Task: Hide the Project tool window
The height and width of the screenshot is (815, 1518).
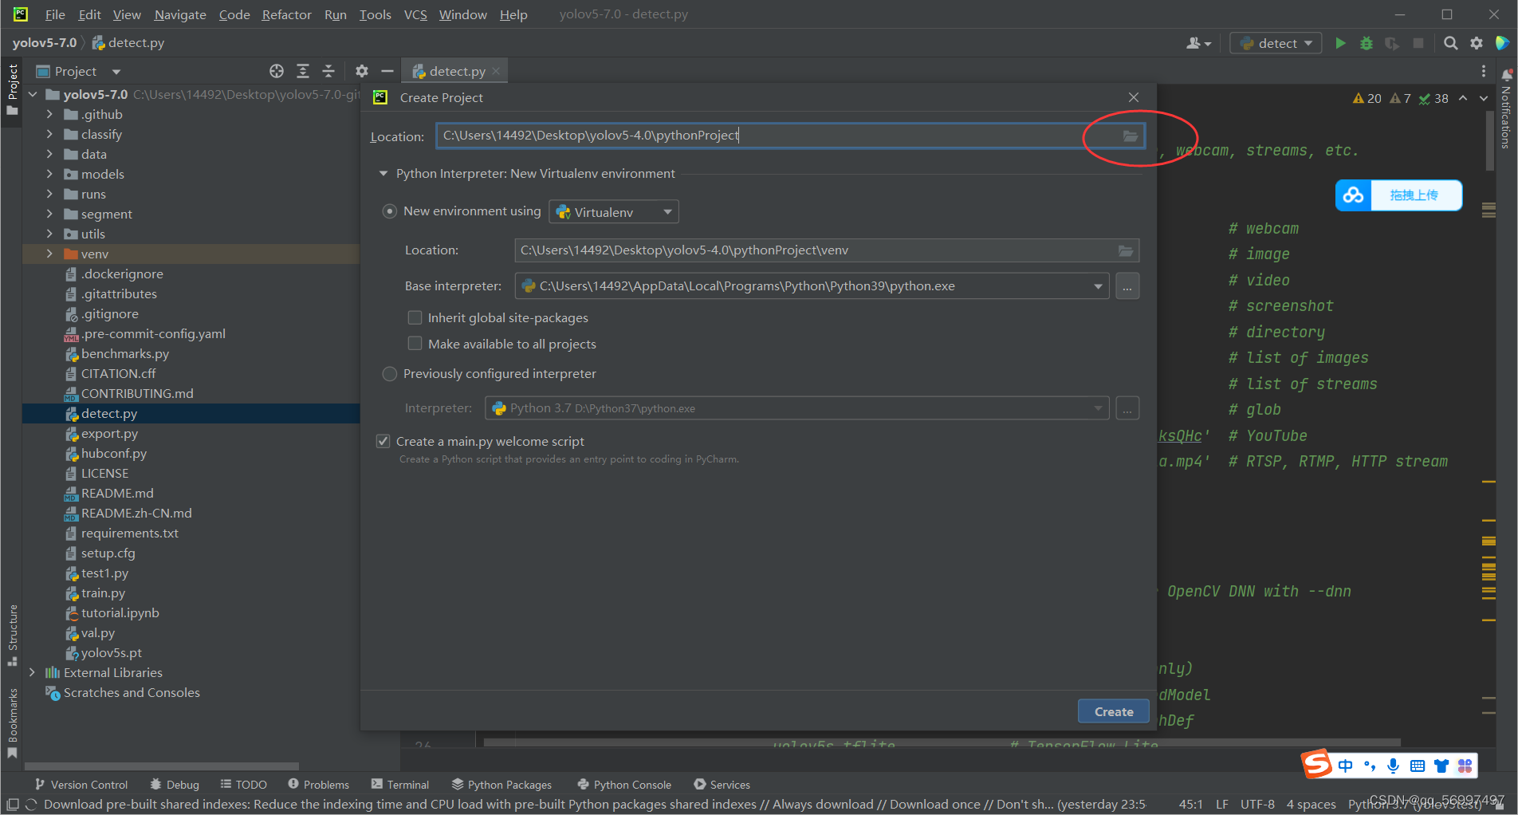Action: pyautogui.click(x=387, y=71)
